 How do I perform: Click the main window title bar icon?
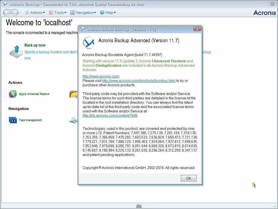[x=5, y=4]
